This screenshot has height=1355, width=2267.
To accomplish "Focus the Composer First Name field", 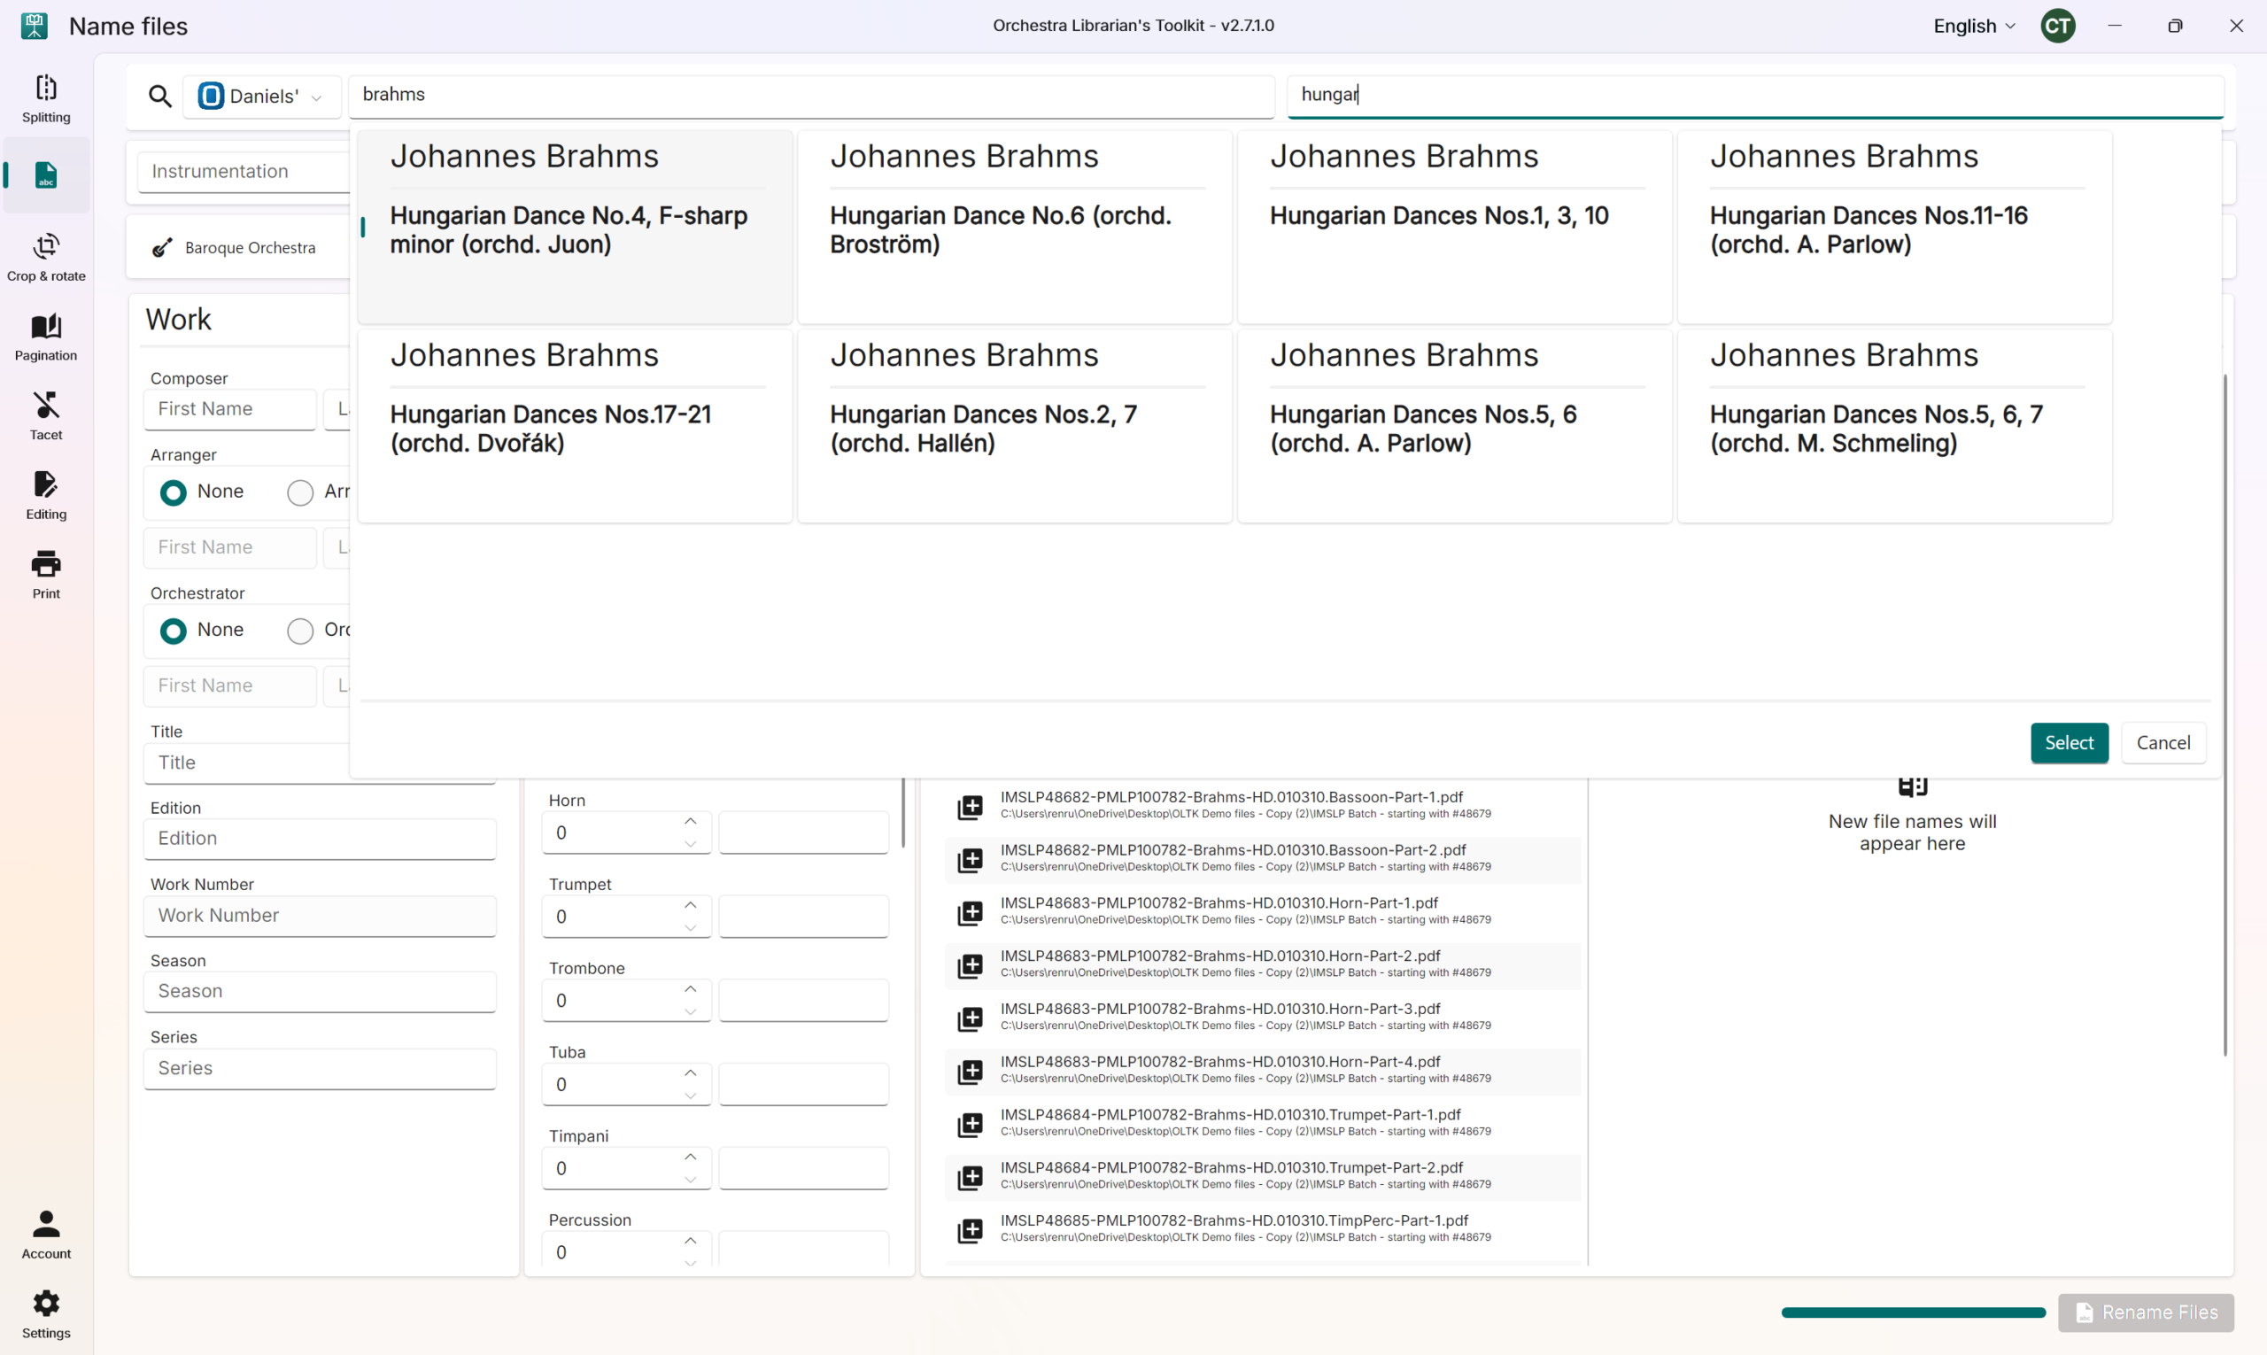I will click(230, 409).
